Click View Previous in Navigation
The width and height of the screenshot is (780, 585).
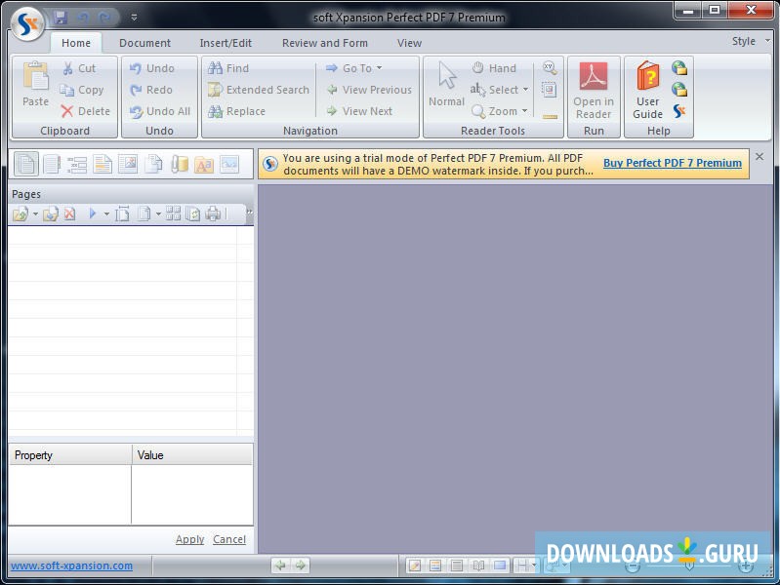[x=369, y=90]
